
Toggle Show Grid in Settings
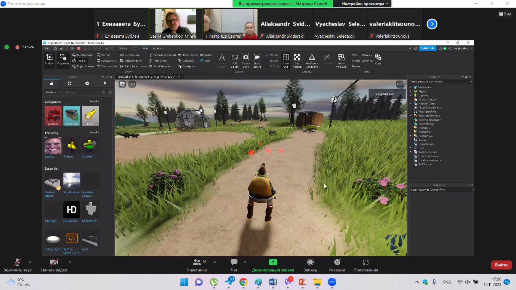click(x=286, y=61)
